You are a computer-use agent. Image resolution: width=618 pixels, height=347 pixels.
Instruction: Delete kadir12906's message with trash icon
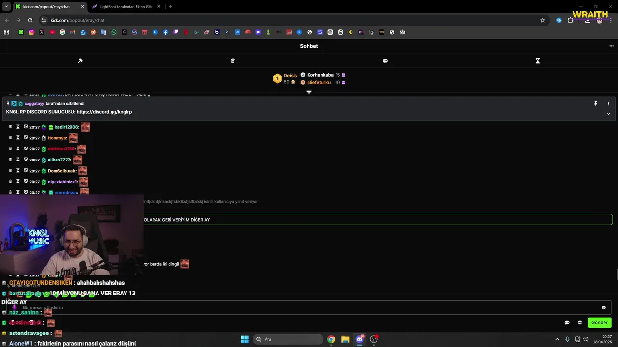(10, 127)
